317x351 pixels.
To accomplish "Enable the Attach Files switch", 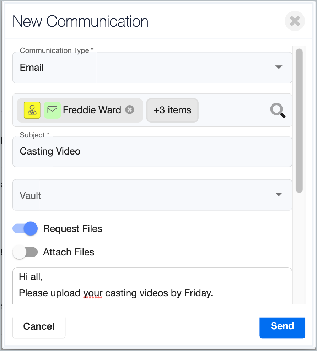I will click(x=25, y=252).
